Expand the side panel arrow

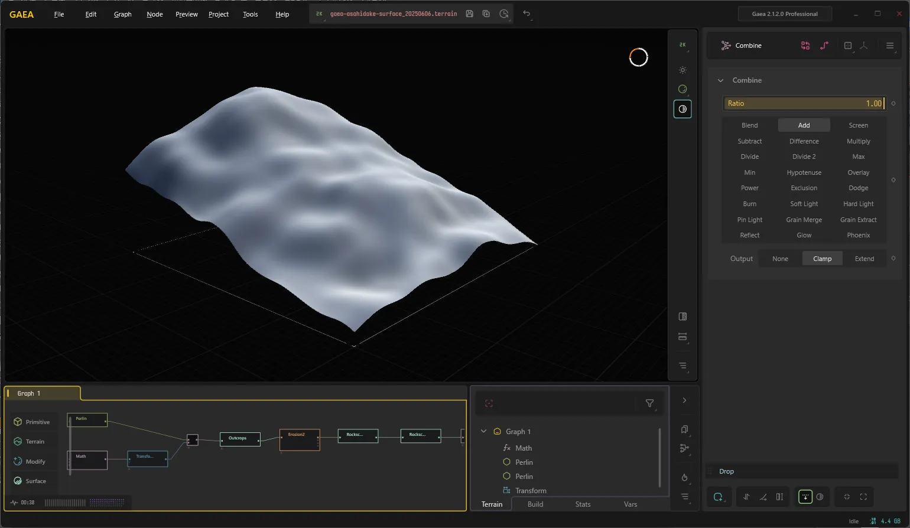pyautogui.click(x=684, y=400)
